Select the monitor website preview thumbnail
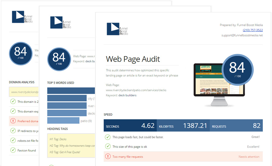Screen dimensions: 272x166 tap(219, 85)
